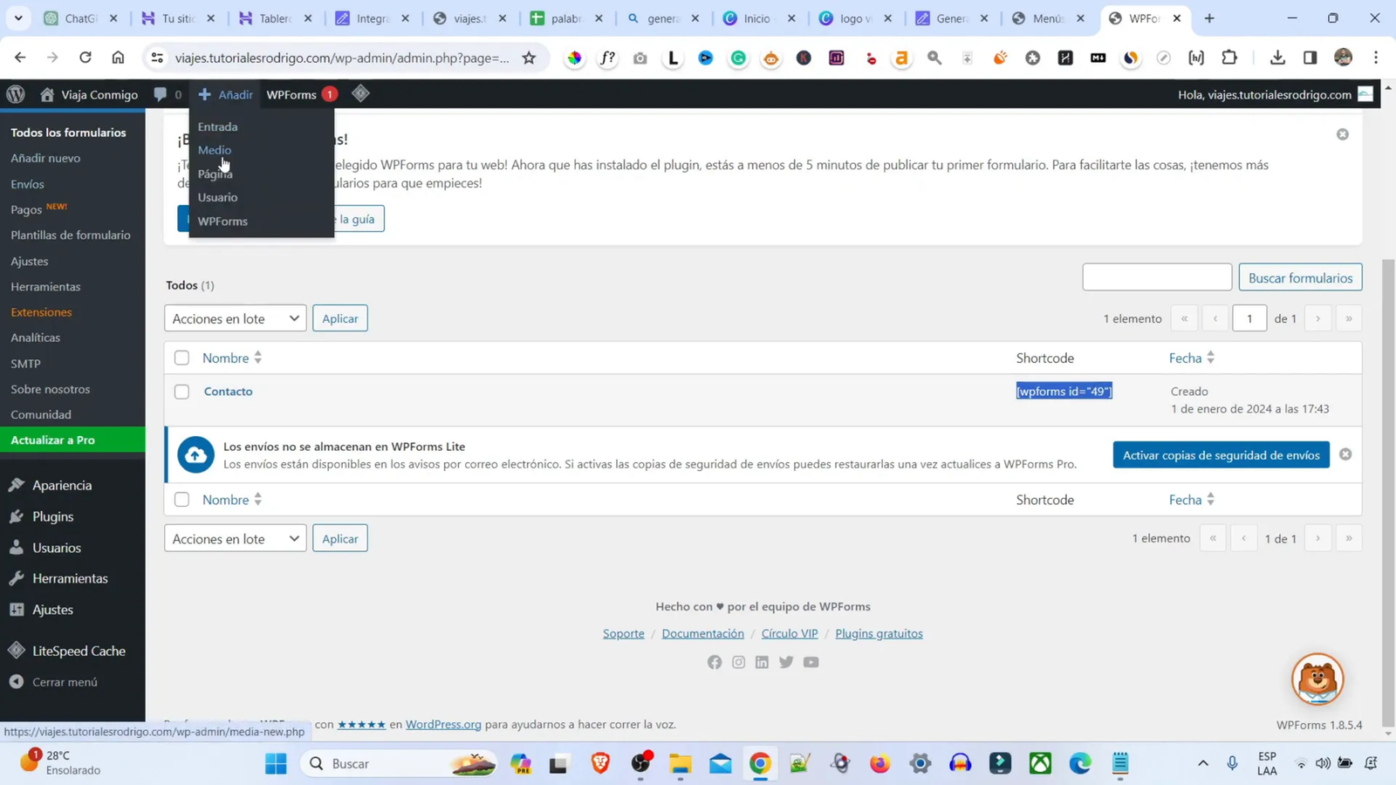
Task: Select the Brave browser icon in taskbar
Action: point(599,763)
